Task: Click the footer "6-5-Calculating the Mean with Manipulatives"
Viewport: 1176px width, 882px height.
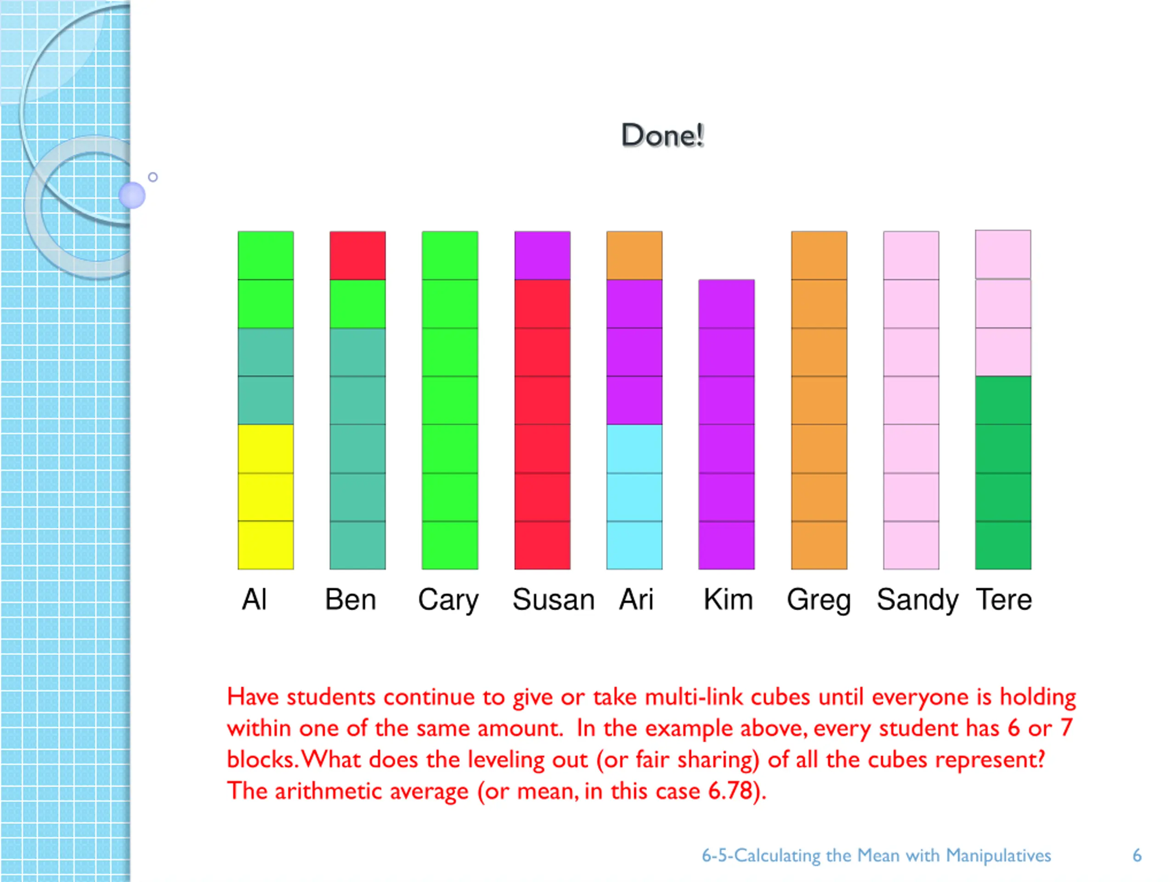Action: pos(876,855)
